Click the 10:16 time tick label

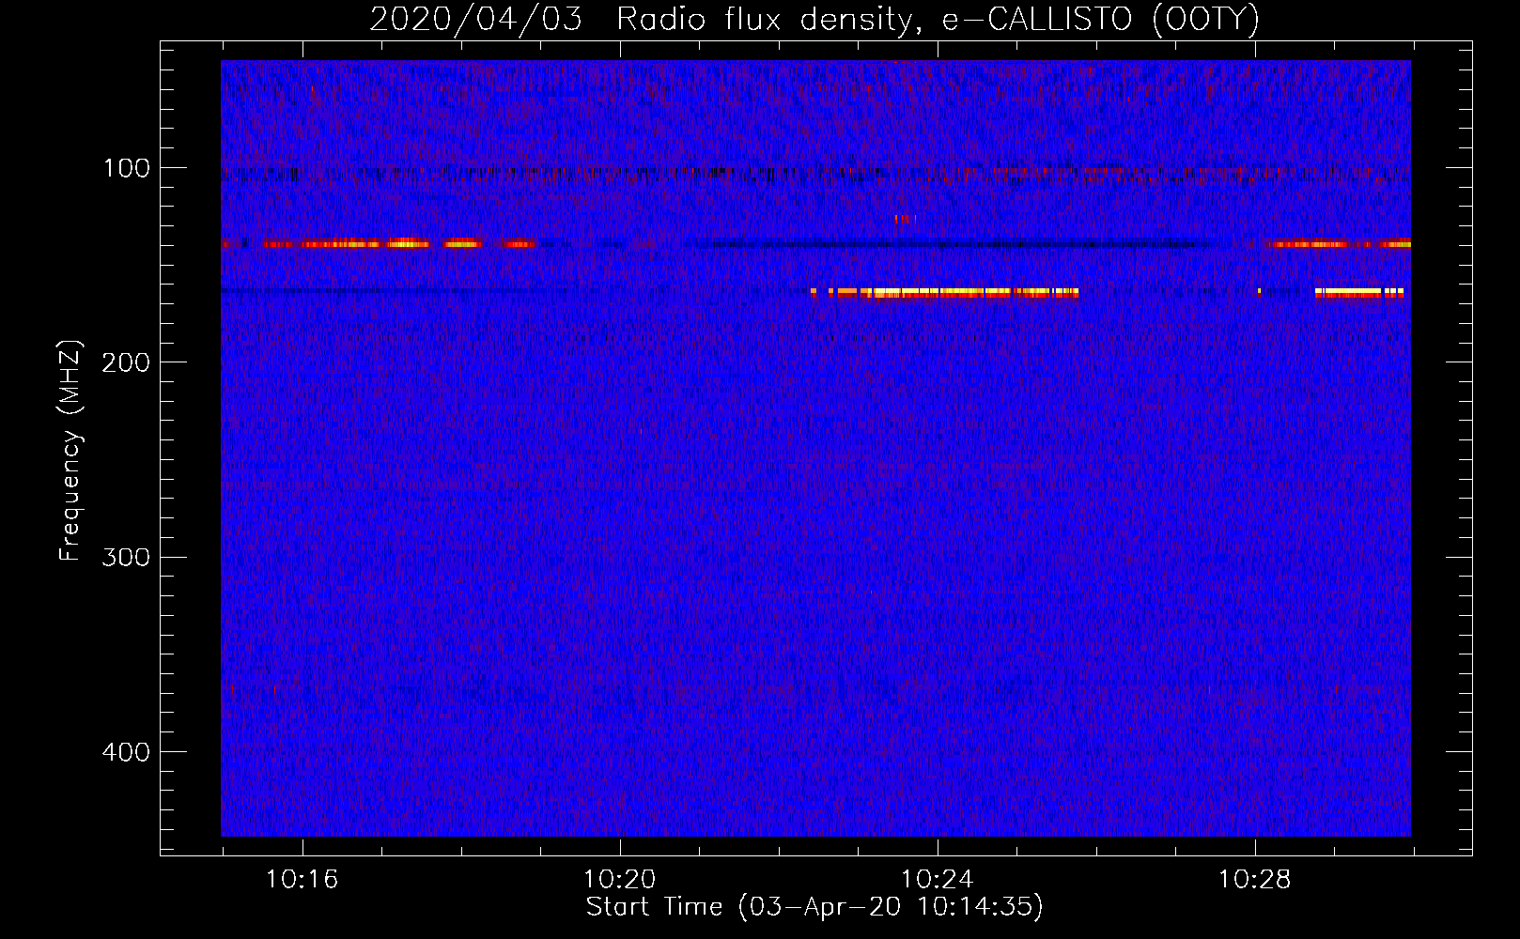[302, 880]
